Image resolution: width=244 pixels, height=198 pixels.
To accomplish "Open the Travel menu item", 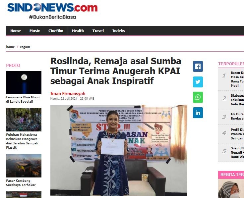I will (98, 31).
